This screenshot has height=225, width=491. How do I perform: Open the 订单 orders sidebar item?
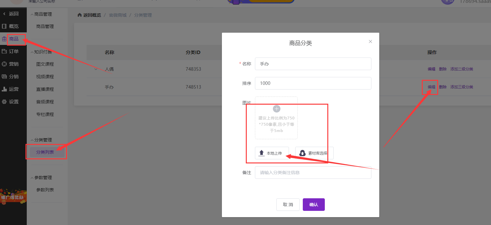coord(13,52)
